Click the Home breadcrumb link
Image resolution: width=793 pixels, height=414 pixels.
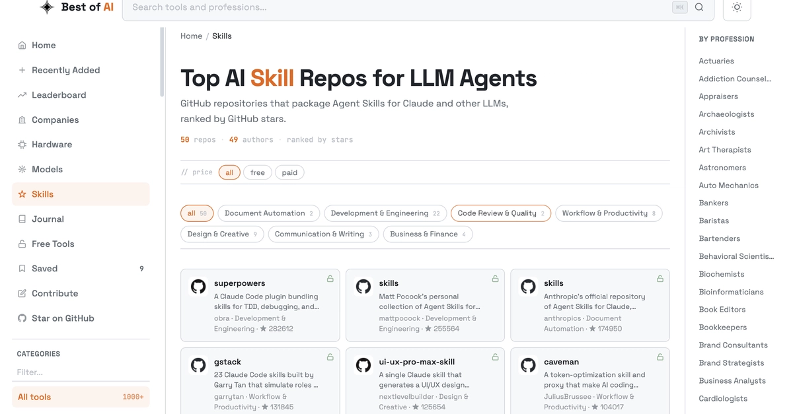[192, 36]
